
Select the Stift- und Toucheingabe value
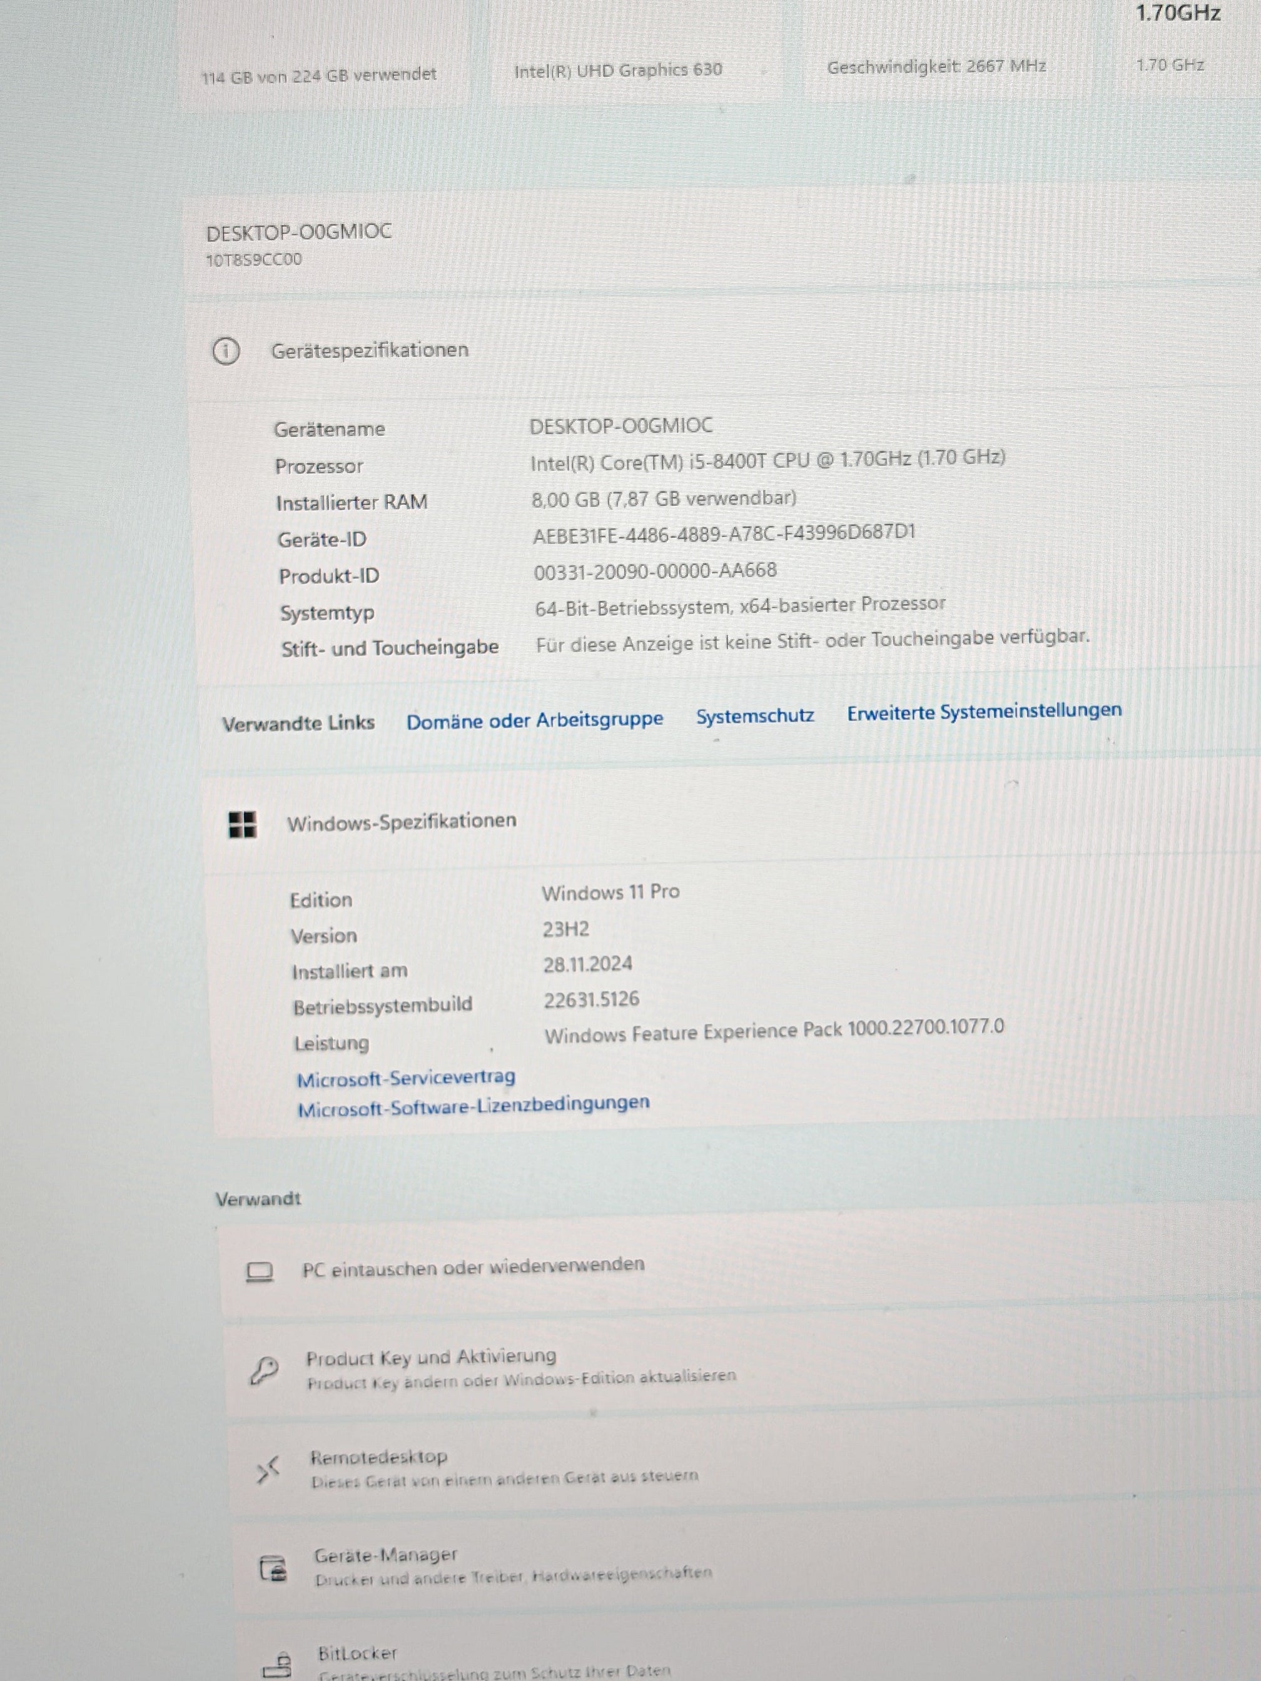coord(813,640)
